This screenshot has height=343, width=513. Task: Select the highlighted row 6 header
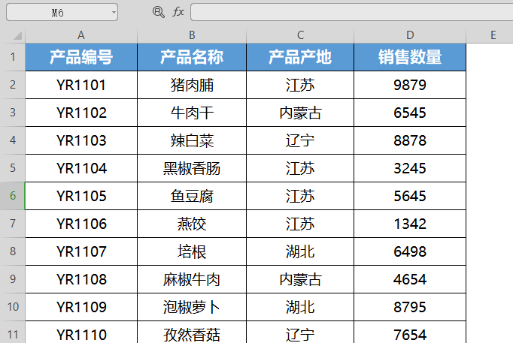click(x=13, y=196)
